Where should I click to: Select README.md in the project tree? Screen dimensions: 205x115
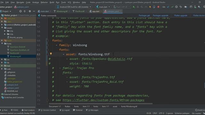coord(12,91)
